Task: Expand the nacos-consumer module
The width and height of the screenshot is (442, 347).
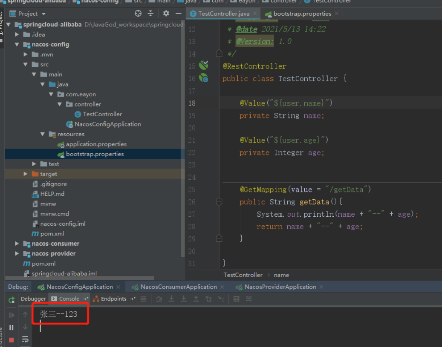Action: point(17,244)
